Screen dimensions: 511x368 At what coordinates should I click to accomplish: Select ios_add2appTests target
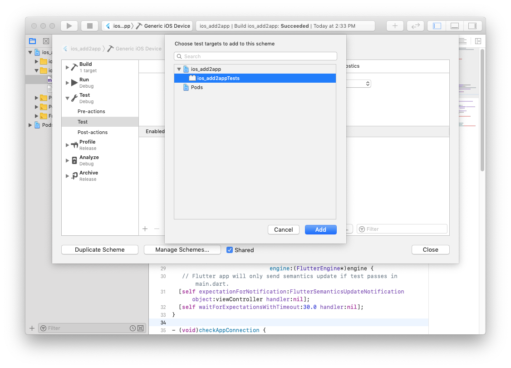[255, 78]
